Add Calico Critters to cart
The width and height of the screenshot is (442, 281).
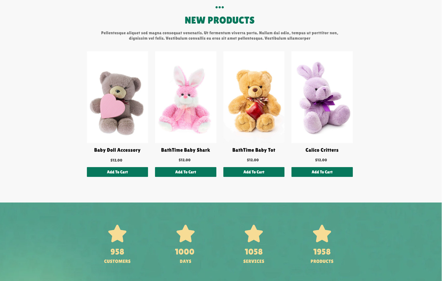click(x=322, y=172)
